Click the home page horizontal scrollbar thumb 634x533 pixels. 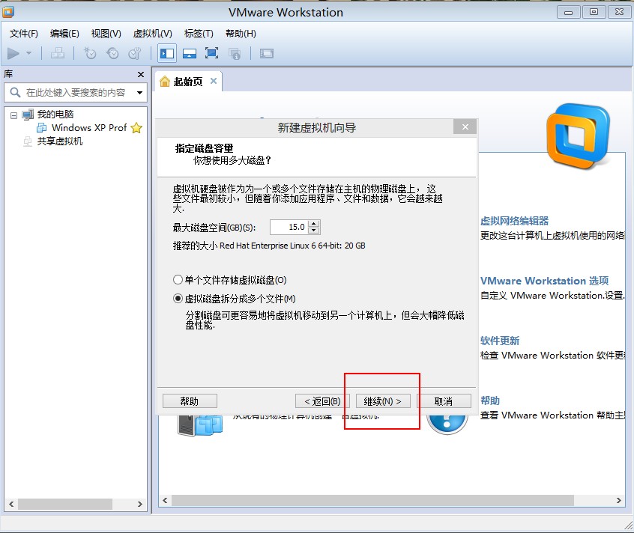372,500
